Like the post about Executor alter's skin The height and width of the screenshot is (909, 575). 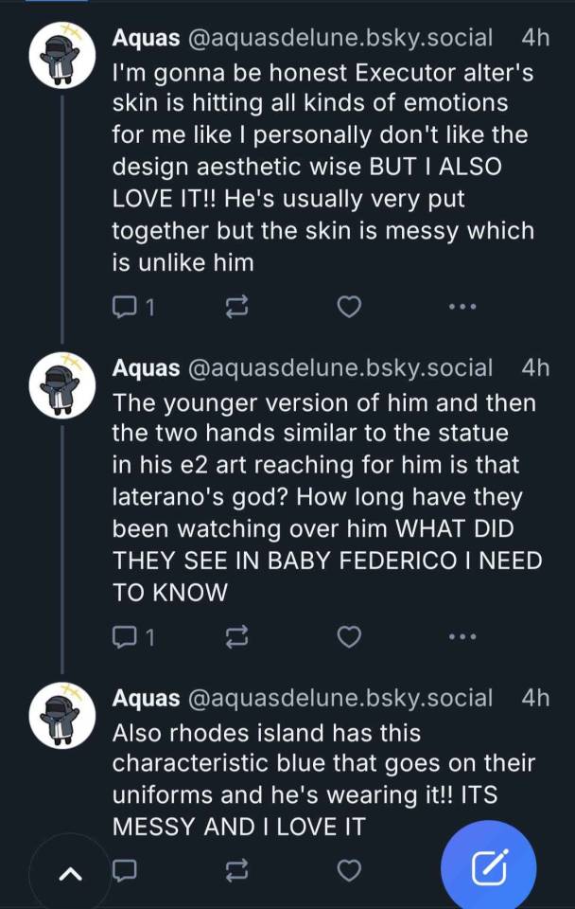click(350, 307)
